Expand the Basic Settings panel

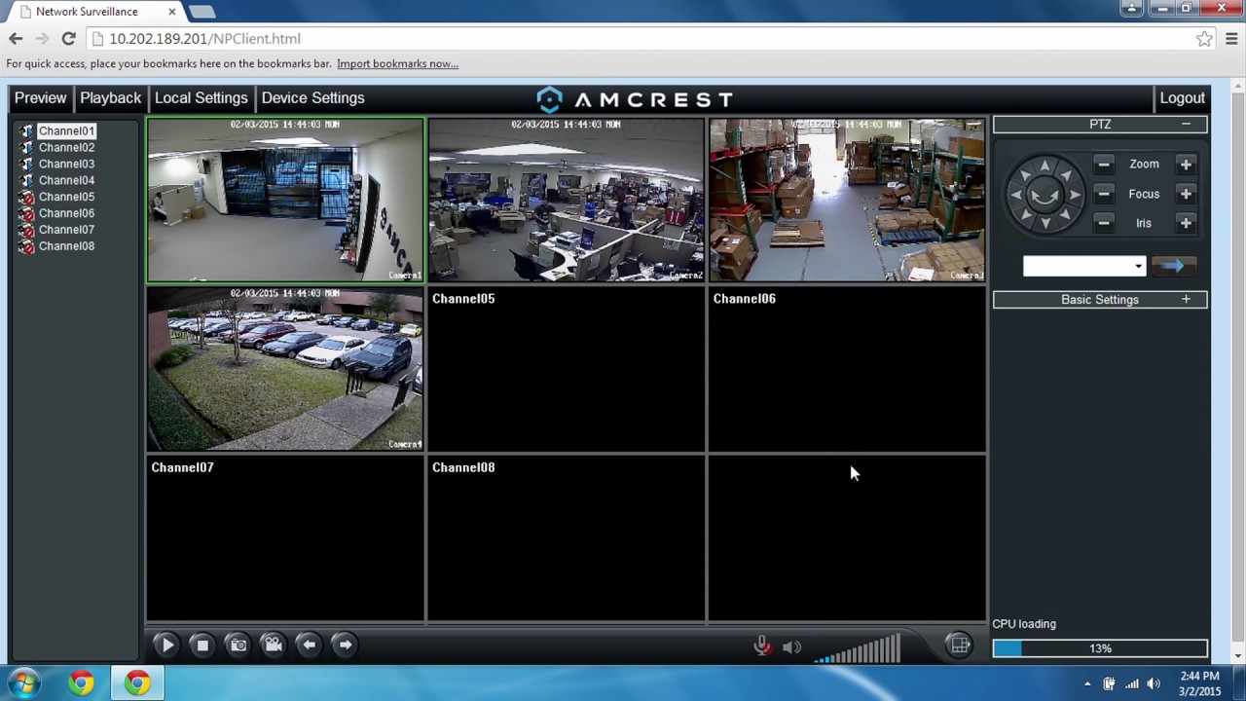point(1186,300)
